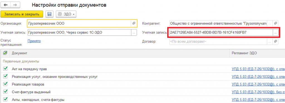Open УПД link for Счет-фактура выданный
This screenshot has width=285, height=103.
tap(258, 92)
